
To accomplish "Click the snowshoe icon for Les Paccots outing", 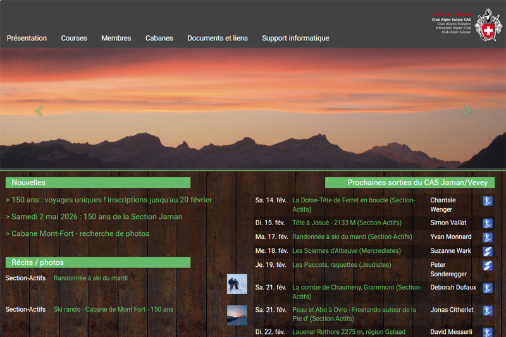I will click(x=488, y=266).
